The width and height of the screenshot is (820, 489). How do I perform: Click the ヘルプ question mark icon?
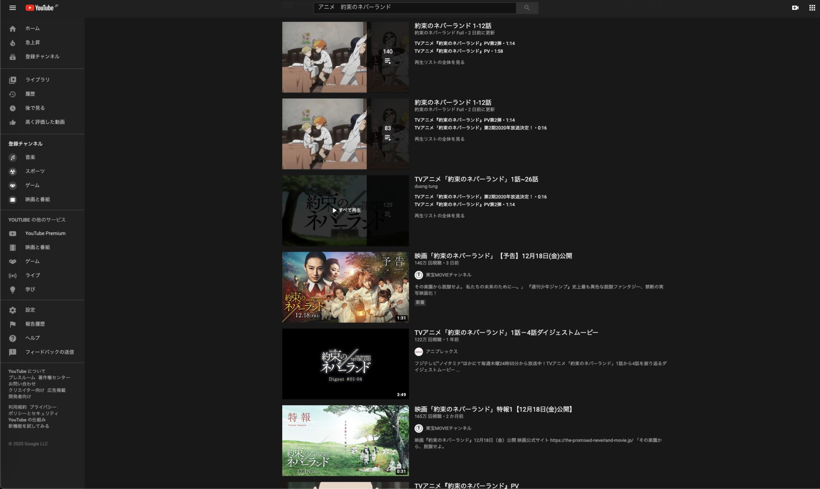tap(13, 338)
